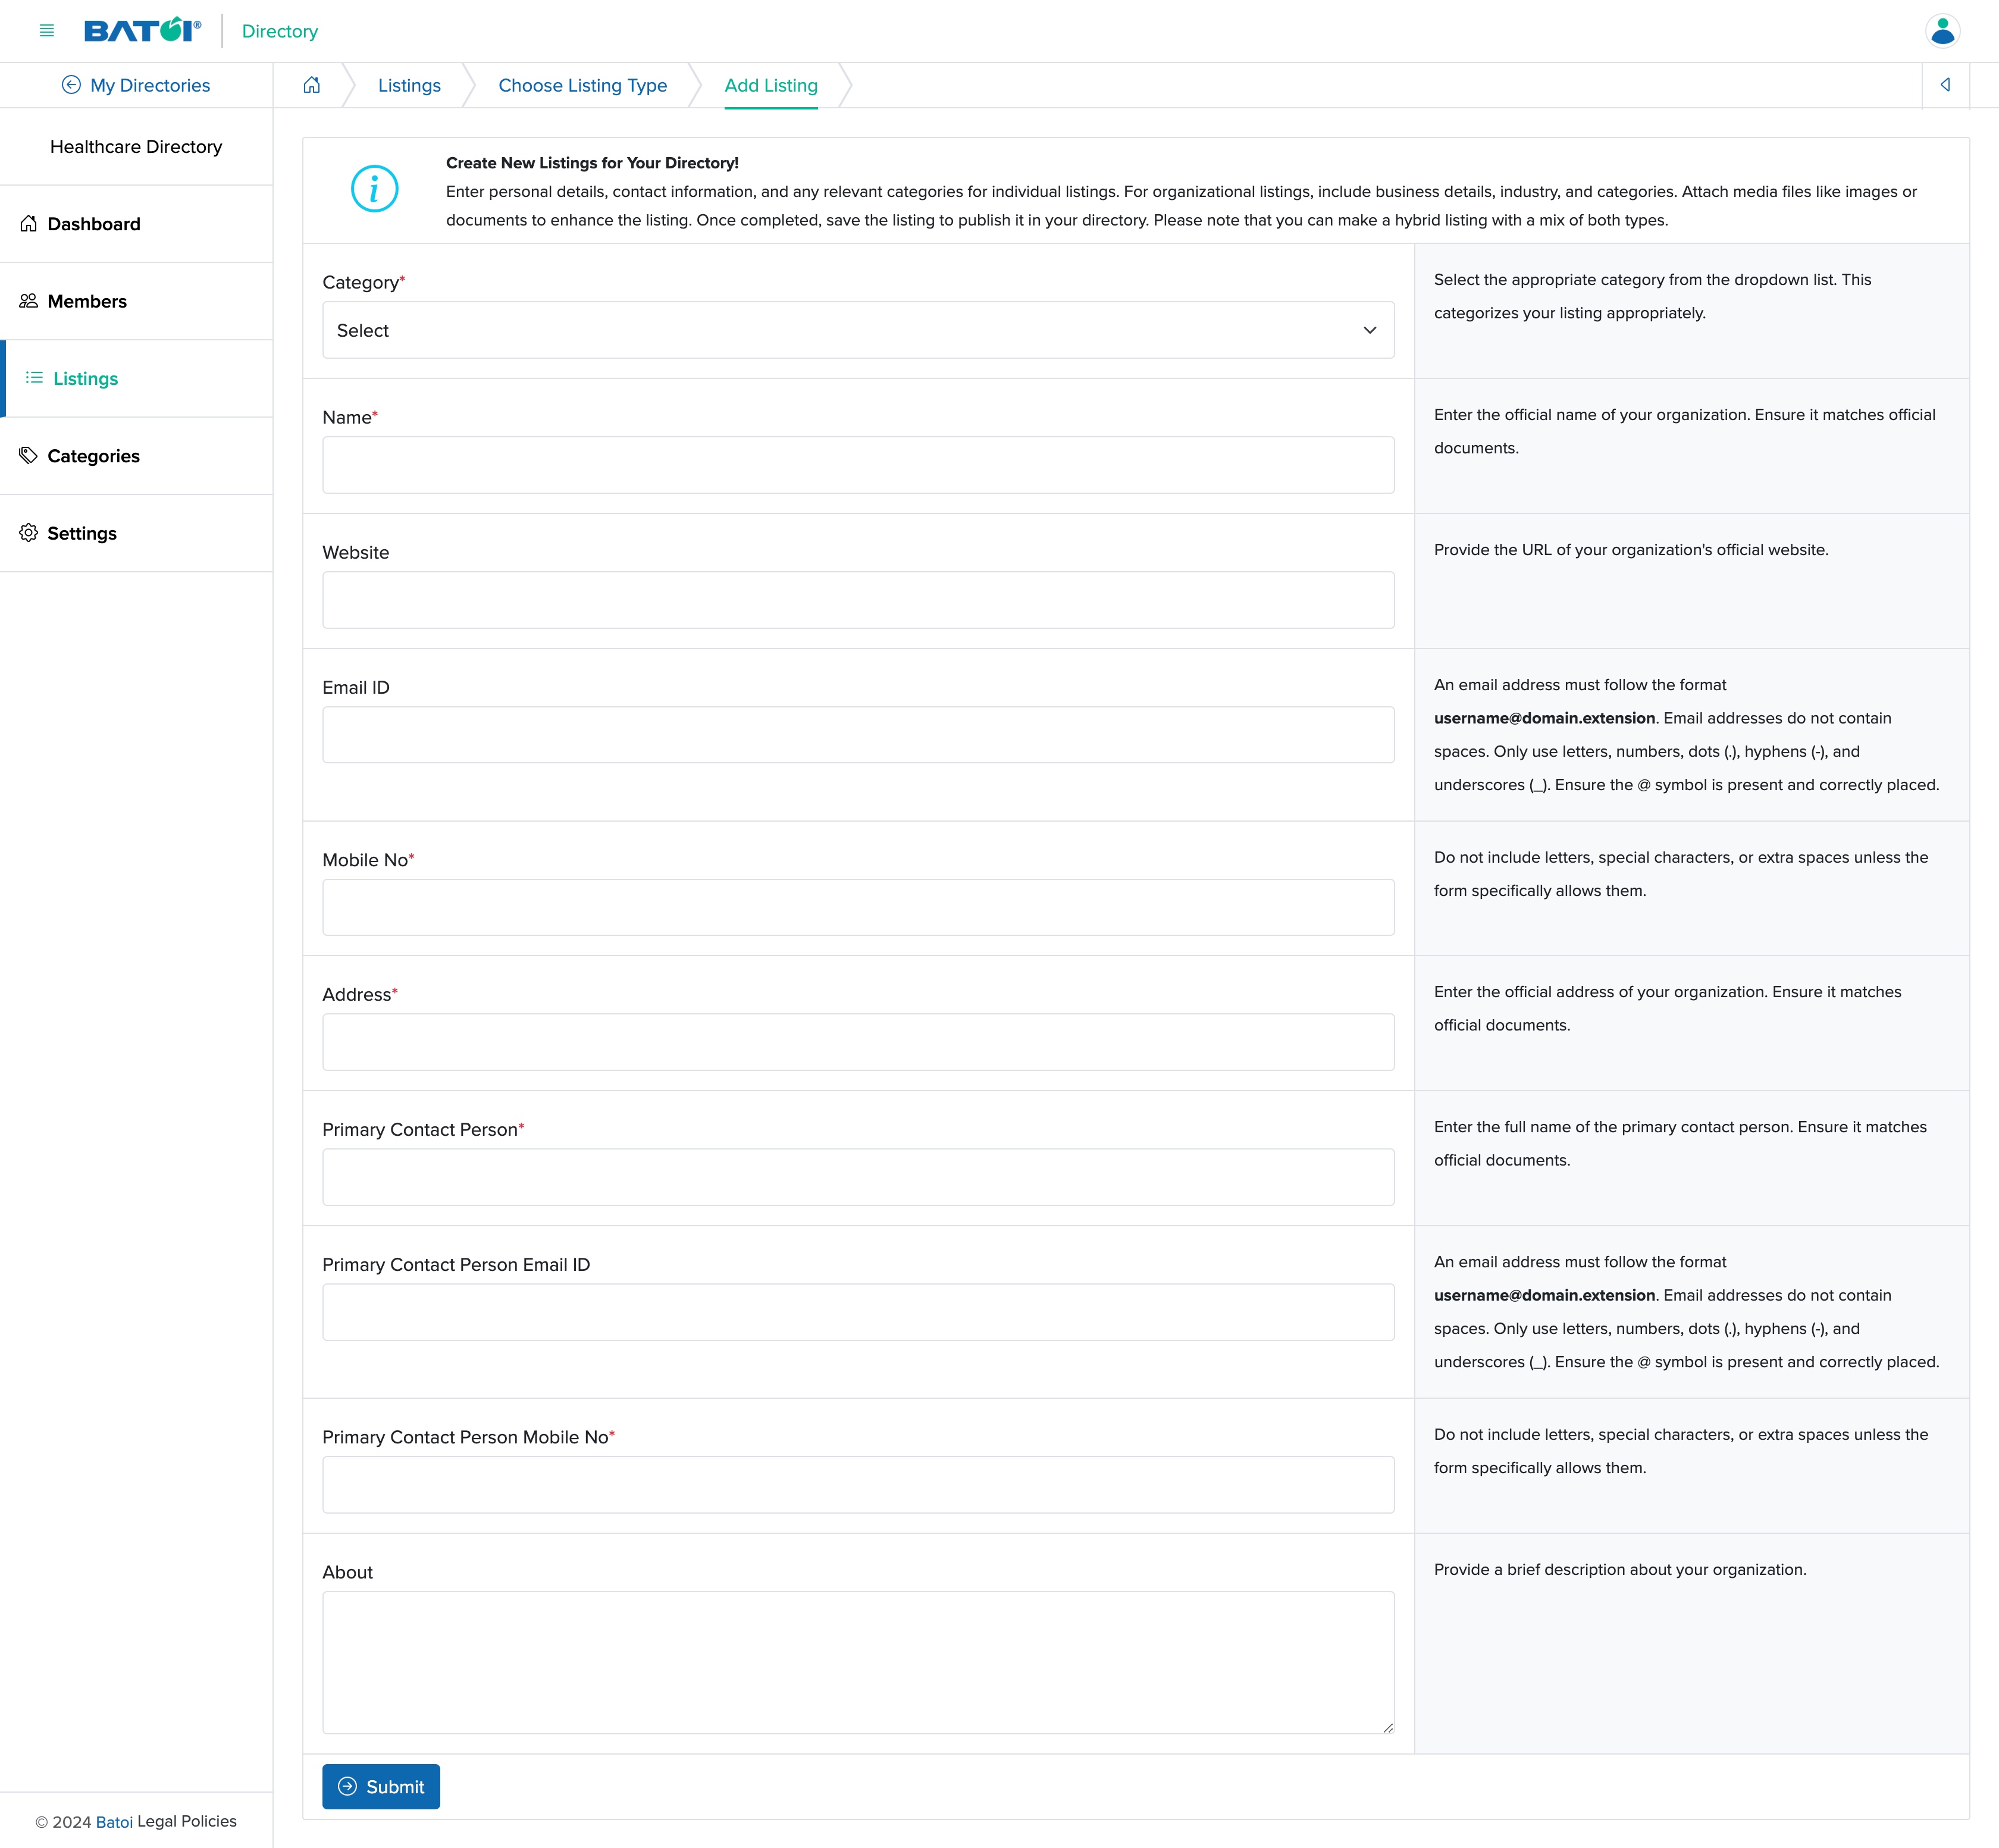Expand the Select combo box chevron
Viewport: 1999px width, 1848px height.
point(1371,330)
